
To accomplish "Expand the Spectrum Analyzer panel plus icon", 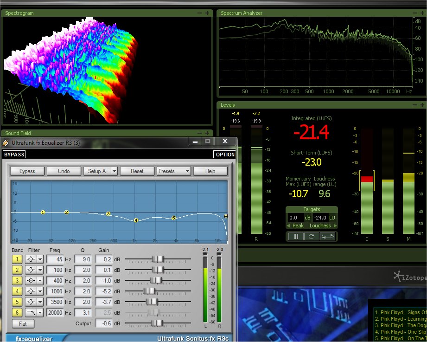I will [422, 13].
